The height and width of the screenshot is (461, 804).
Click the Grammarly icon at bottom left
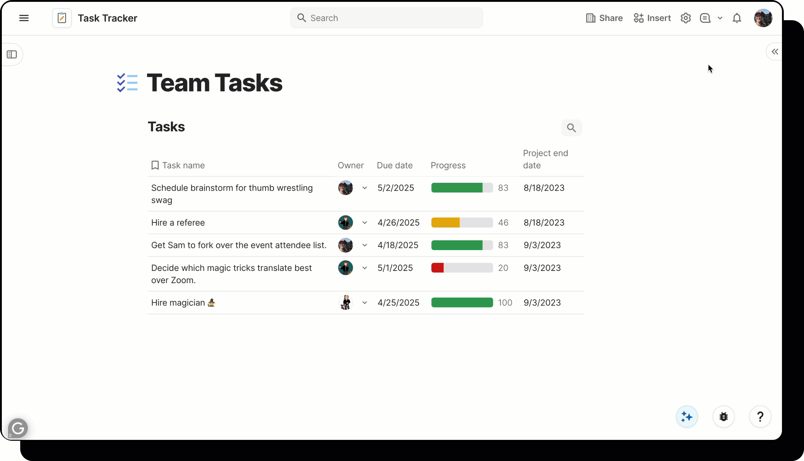point(18,428)
